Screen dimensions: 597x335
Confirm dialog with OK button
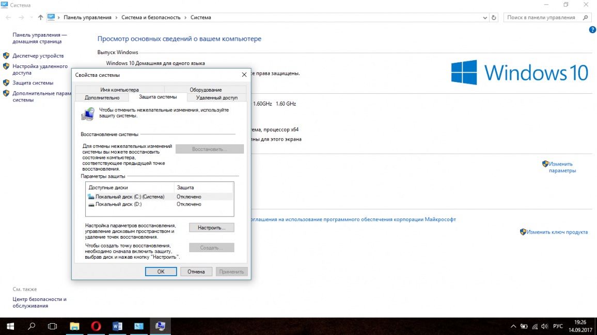point(161,272)
